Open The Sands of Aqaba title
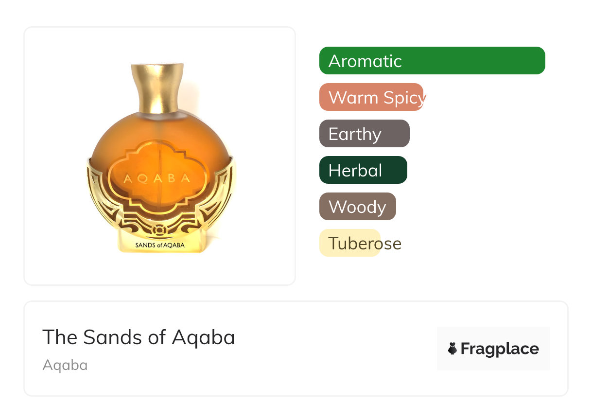Image resolution: width=592 pixels, height=420 pixels. click(x=139, y=337)
